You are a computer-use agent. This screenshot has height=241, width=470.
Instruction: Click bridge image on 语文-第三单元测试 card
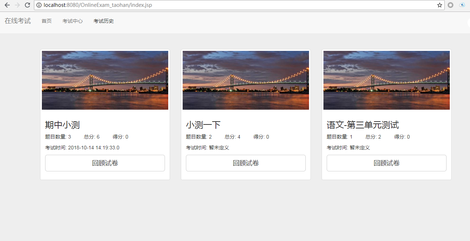tap(387, 80)
